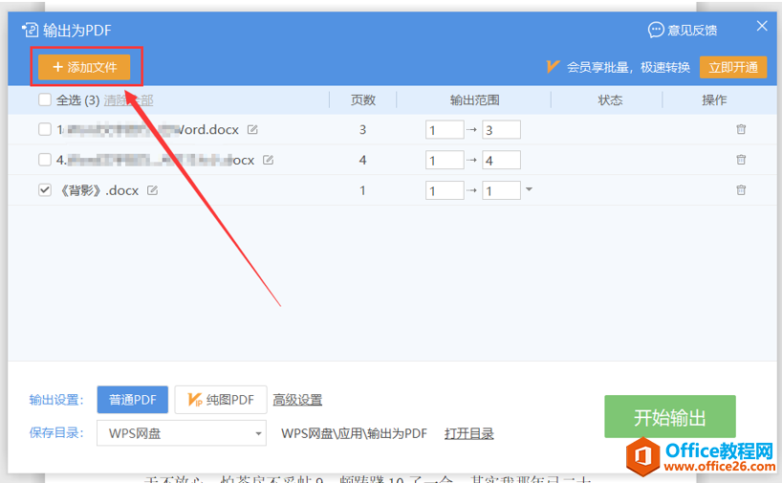The image size is (782, 483).
Task: Click the rename icon next to 《背影》.docx
Action: (153, 190)
